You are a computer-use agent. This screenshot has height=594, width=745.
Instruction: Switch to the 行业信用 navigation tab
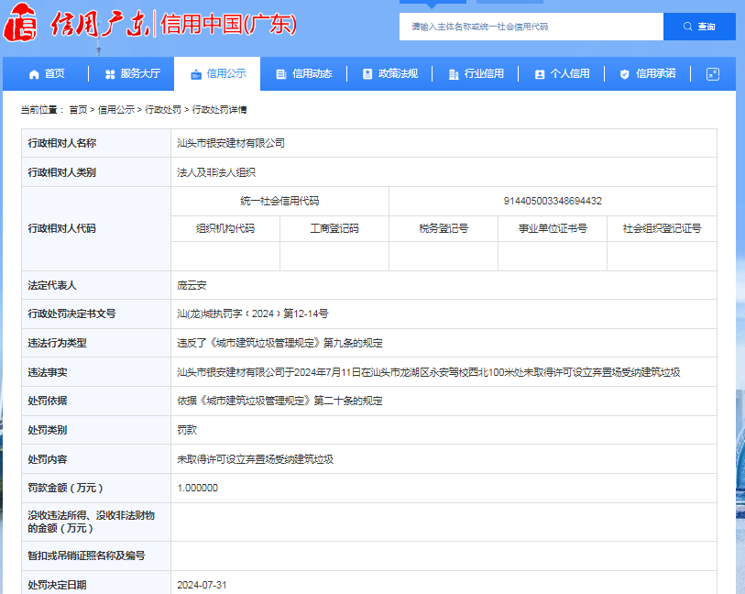(x=476, y=73)
